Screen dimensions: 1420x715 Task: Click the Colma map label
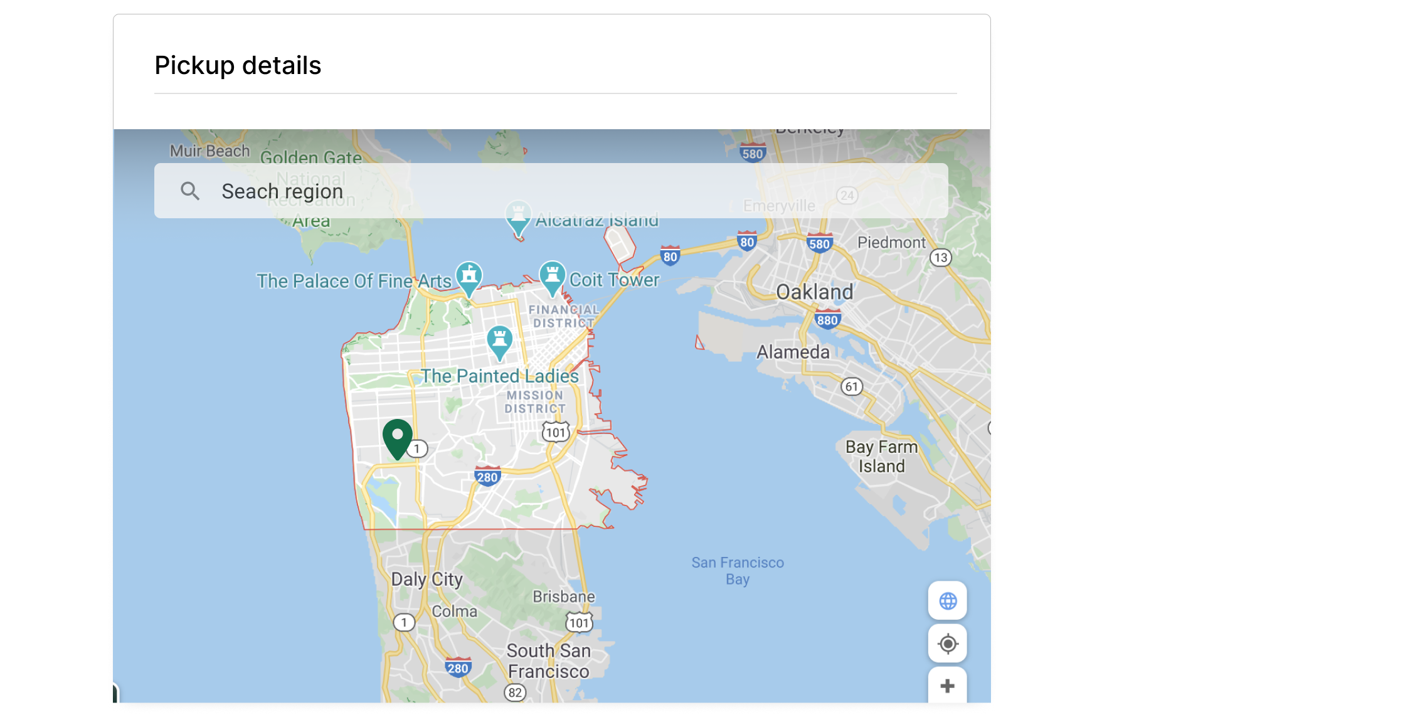(454, 611)
